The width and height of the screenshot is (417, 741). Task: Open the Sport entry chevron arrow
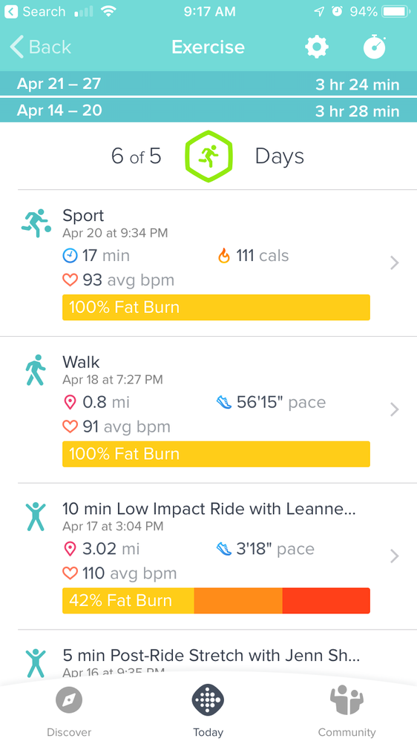[x=395, y=263]
